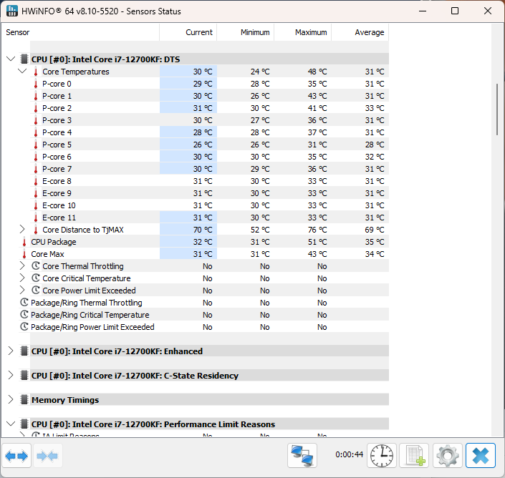The width and height of the screenshot is (505, 478).
Task: Click the thermometer icon beside P-core 0
Action: pyautogui.click(x=36, y=84)
